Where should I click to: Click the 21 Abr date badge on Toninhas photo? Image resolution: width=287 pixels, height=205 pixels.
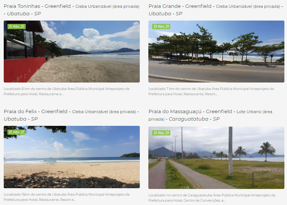tap(16, 27)
